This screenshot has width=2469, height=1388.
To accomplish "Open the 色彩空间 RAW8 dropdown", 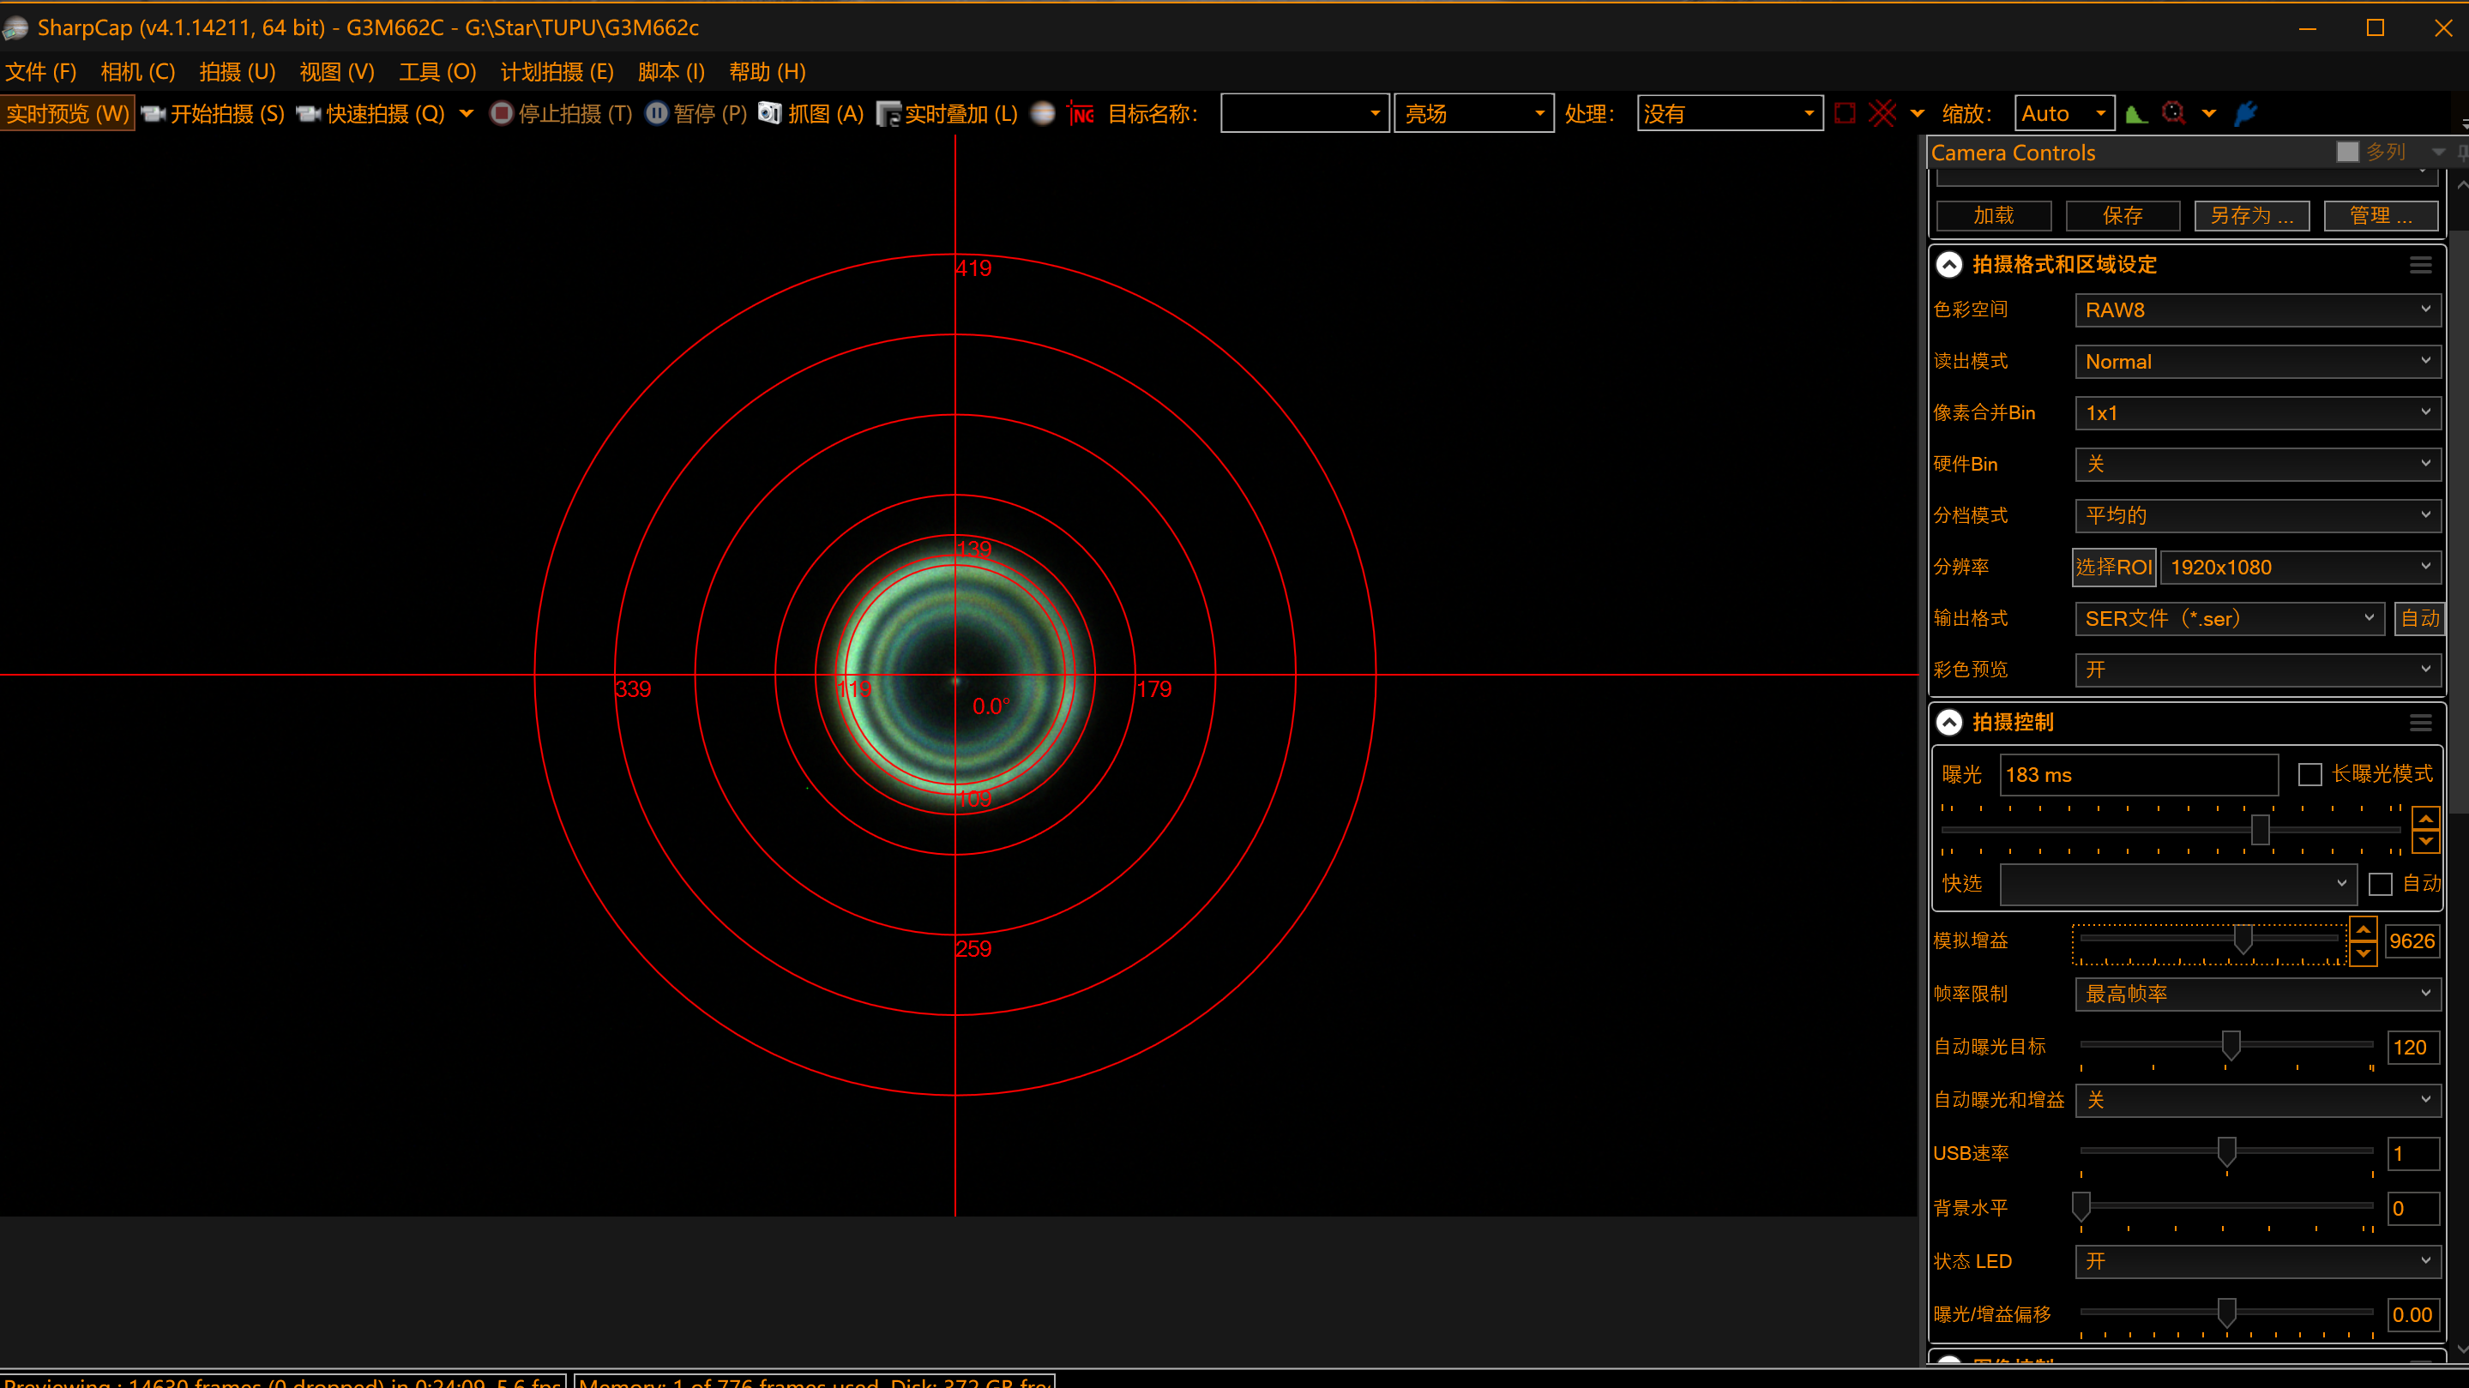I will click(x=2257, y=309).
